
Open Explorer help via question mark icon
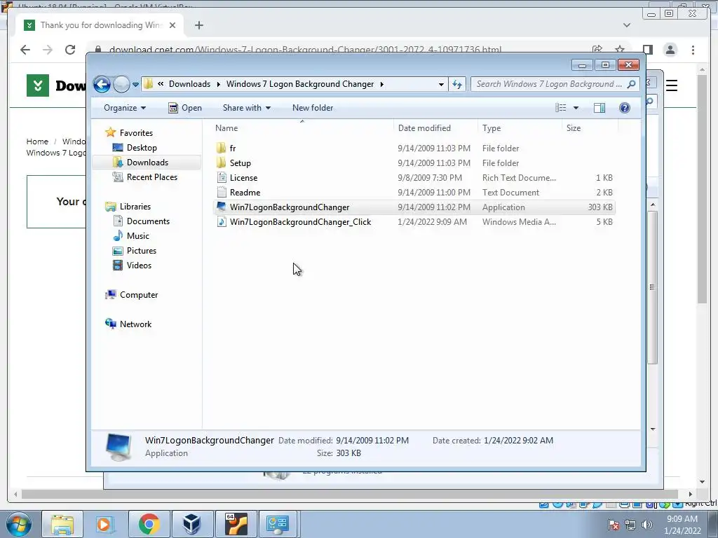pos(625,107)
